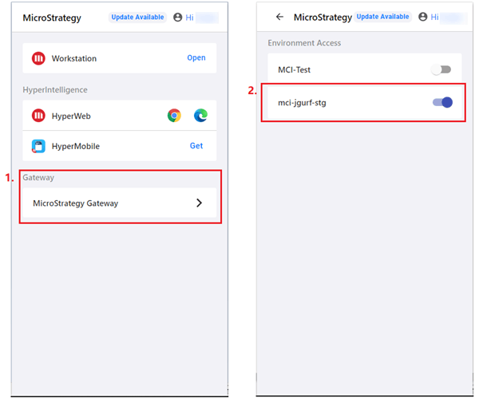Get the HyperMobile app
Screen dimensions: 479x402
196,146
